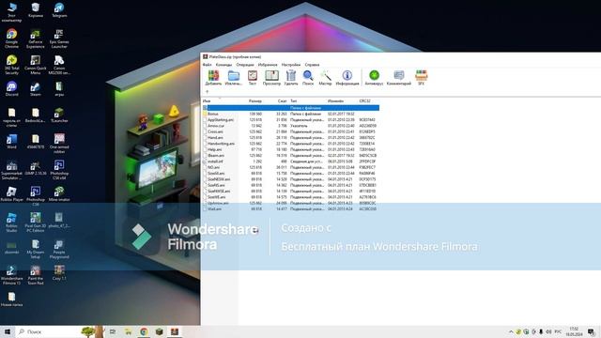Viewport: 601px width, 338px height.
Task: Sort by the Тип column header
Action: pyautogui.click(x=294, y=100)
